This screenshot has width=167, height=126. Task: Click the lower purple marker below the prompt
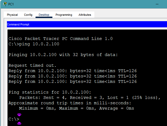tap(19, 123)
